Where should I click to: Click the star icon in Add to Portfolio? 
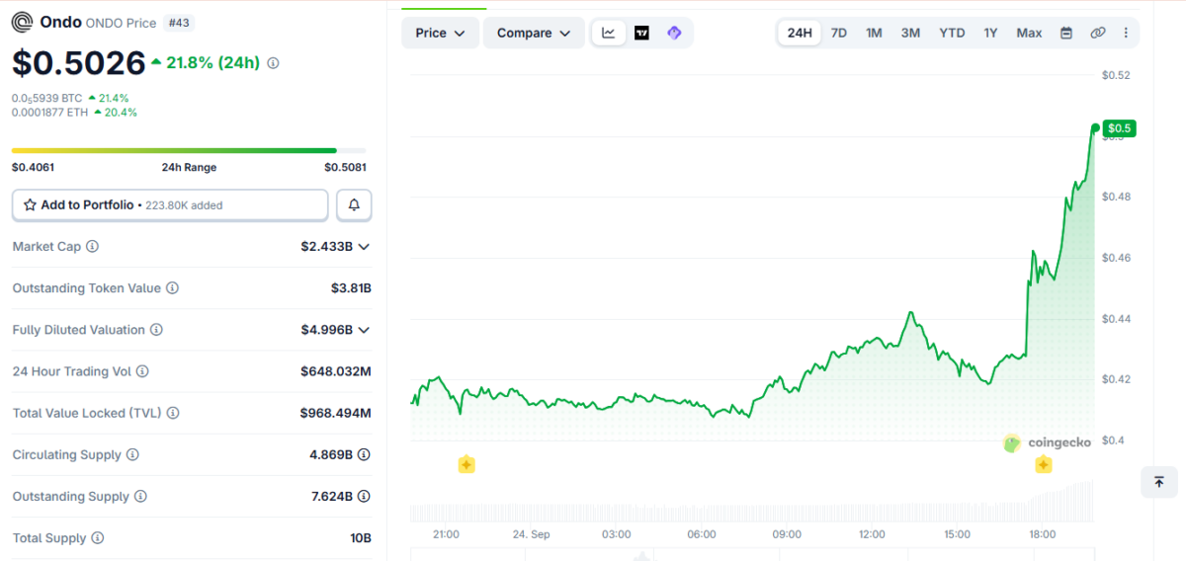(31, 205)
